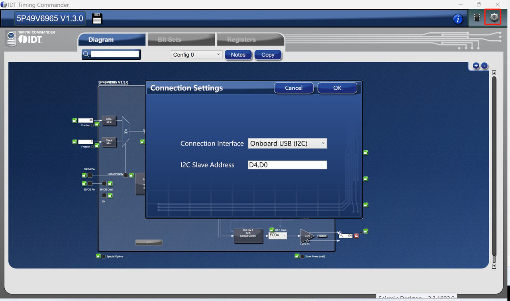Click the search input field
This screenshot has height=301, width=510.
tap(115, 54)
